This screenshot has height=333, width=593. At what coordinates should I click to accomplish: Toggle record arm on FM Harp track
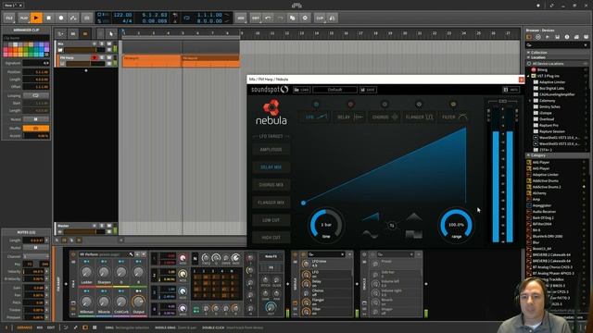(x=94, y=57)
